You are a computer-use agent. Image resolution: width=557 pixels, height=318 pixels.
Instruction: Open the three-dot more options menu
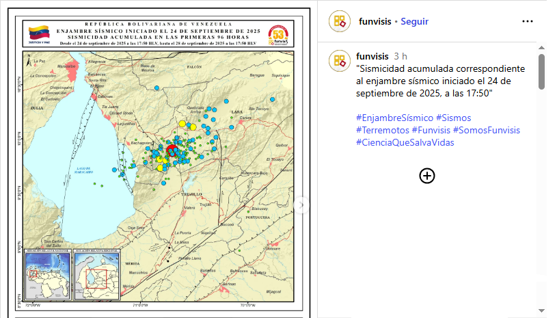(x=527, y=21)
